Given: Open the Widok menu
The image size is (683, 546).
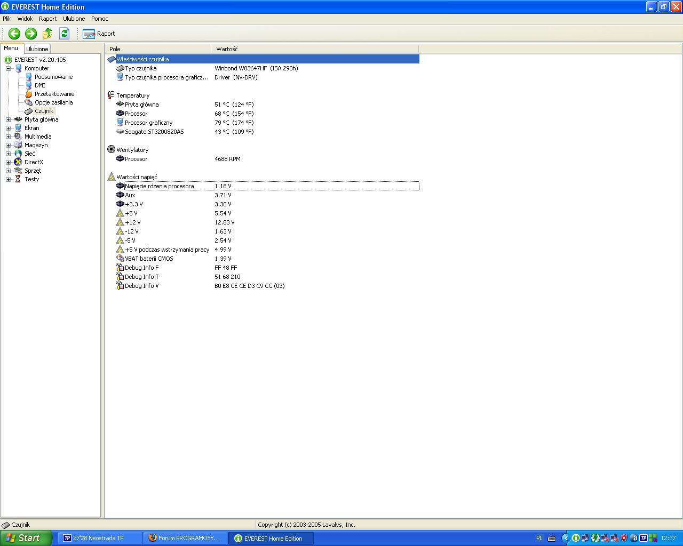Looking at the screenshot, I should click(x=25, y=19).
